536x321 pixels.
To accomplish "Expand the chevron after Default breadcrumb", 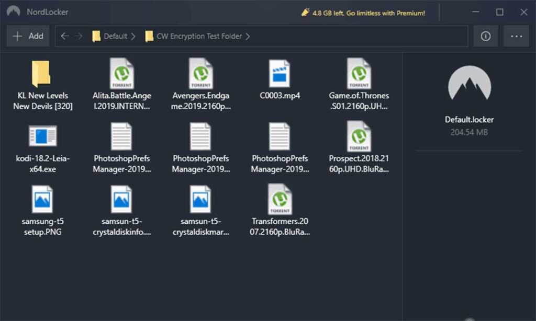I will [x=133, y=36].
